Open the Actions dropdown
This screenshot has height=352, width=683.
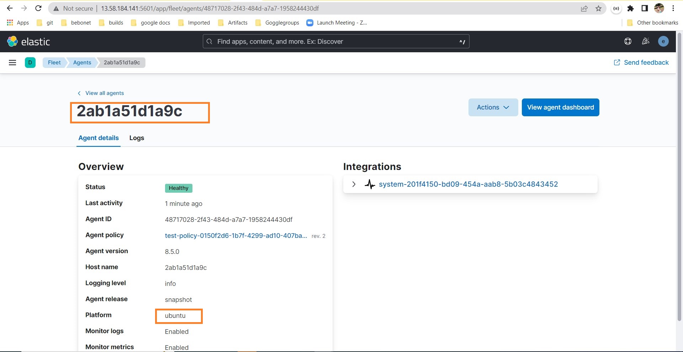pyautogui.click(x=493, y=107)
